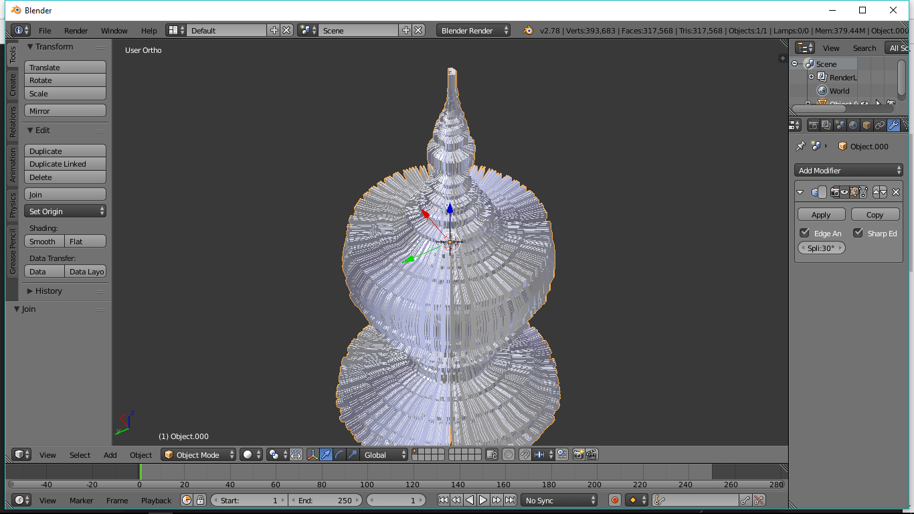Open the Modifiers properties tab (wrench icon)
The height and width of the screenshot is (514, 914).
point(893,125)
